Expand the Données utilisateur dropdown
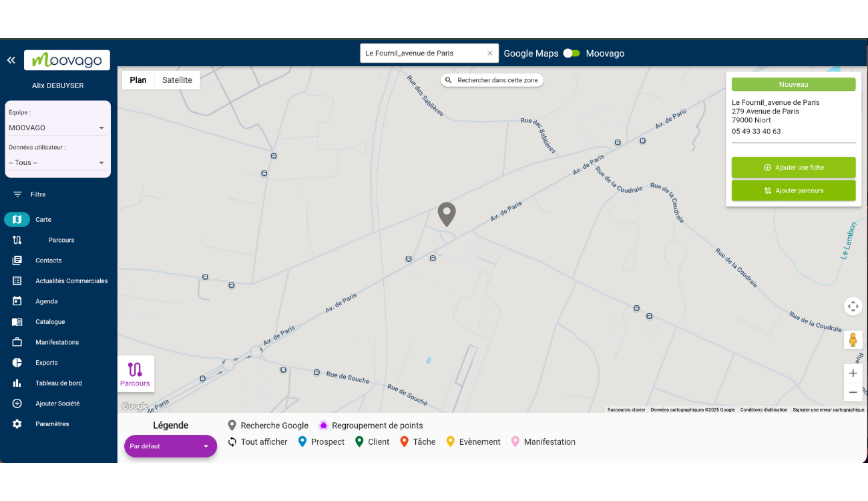The width and height of the screenshot is (868, 501). pyautogui.click(x=57, y=162)
